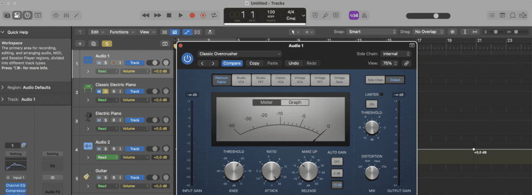Click the Fast Forward transport button

click(x=157, y=15)
